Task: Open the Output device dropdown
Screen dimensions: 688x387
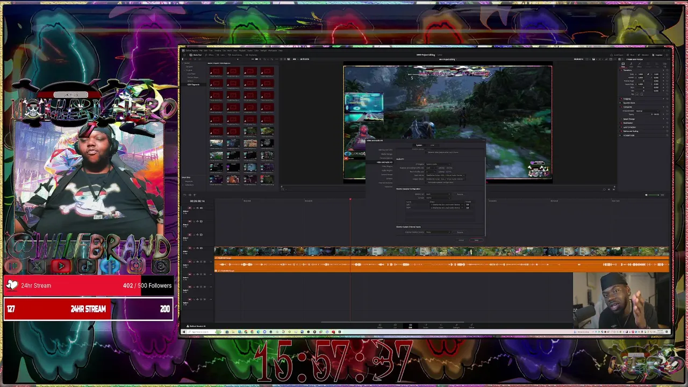Action: point(446,179)
